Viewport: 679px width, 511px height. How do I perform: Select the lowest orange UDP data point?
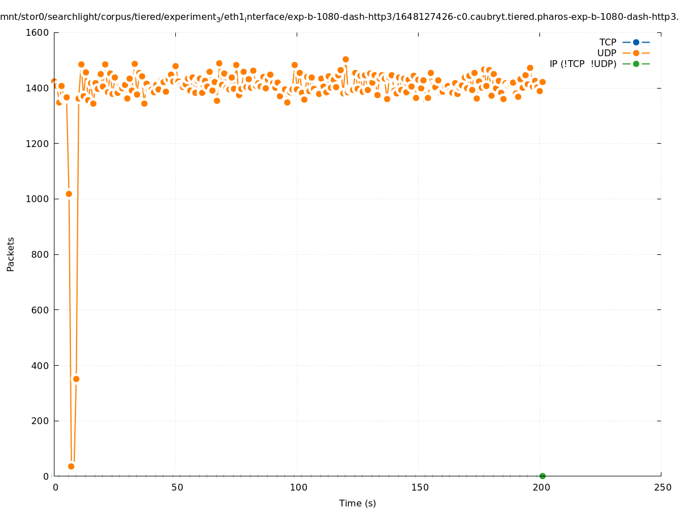pos(71,466)
